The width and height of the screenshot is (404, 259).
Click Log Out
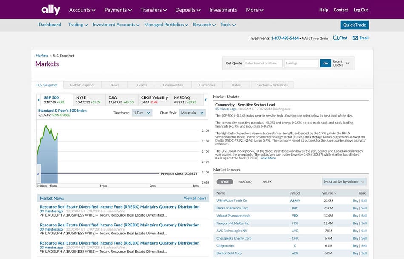[361, 10]
